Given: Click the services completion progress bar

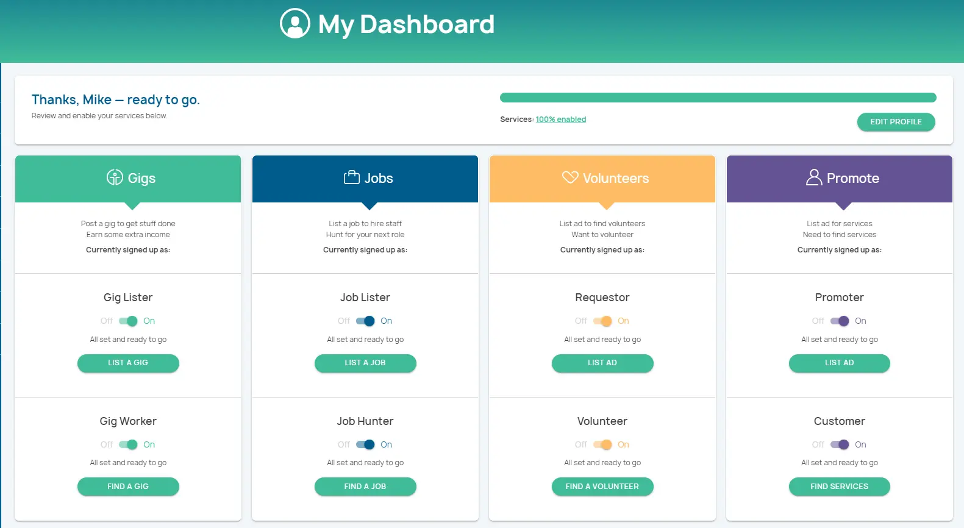Looking at the screenshot, I should [x=718, y=98].
